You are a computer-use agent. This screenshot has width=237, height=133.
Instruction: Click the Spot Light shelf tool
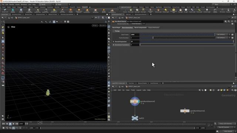pos(137,11)
